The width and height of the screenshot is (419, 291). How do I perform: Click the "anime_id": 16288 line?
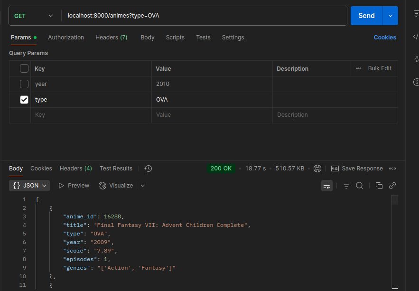[93, 217]
